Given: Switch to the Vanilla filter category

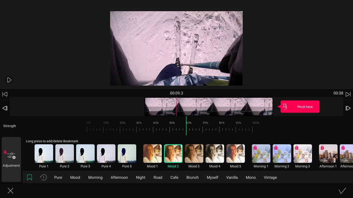Looking at the screenshot, I should coord(232,177).
